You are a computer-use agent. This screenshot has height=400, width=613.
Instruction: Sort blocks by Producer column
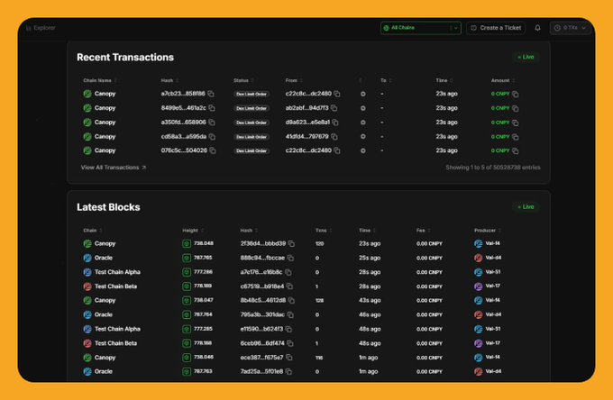click(x=488, y=231)
